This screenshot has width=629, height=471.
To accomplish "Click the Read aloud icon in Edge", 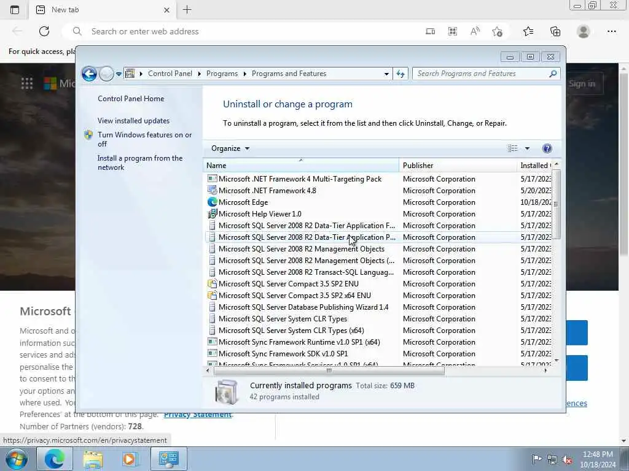I will coord(475,31).
